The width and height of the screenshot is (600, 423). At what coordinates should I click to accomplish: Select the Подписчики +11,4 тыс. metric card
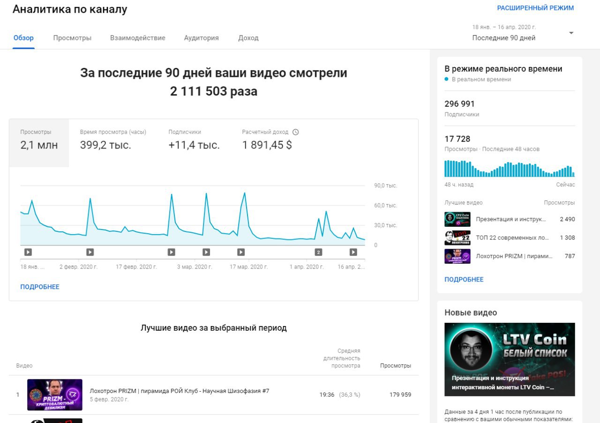[194, 143]
